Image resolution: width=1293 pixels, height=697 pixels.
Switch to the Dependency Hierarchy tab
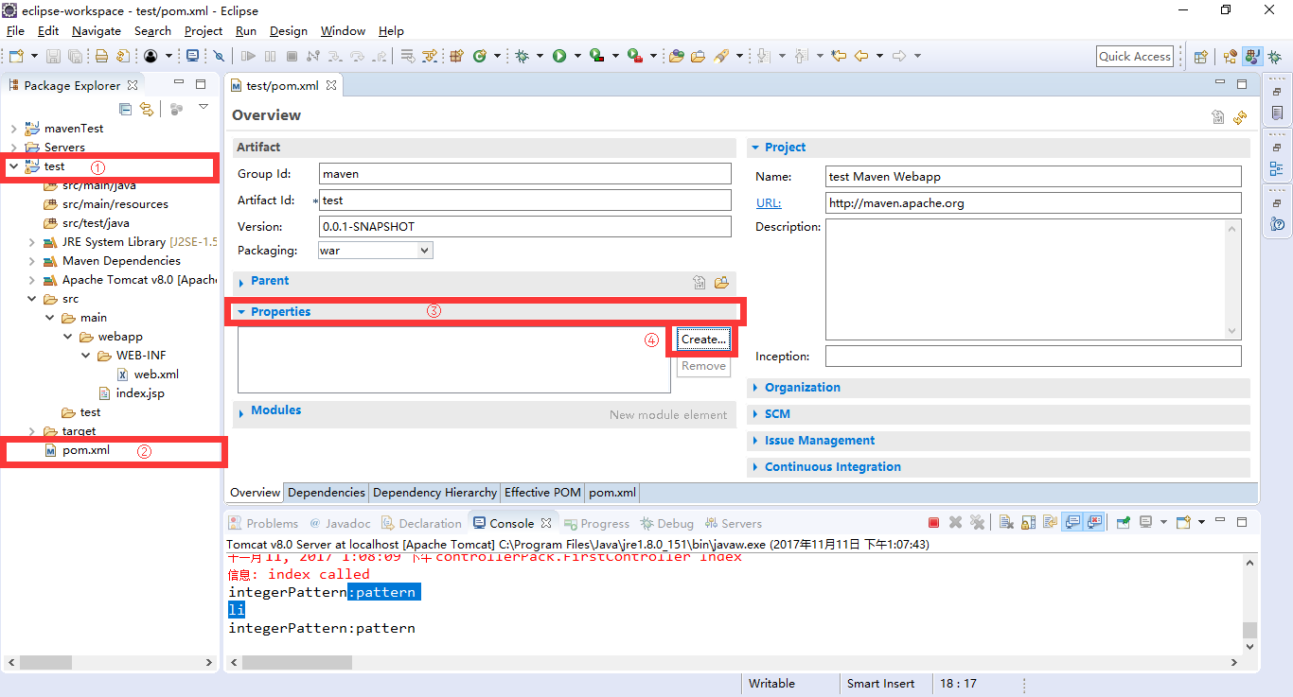point(434,493)
